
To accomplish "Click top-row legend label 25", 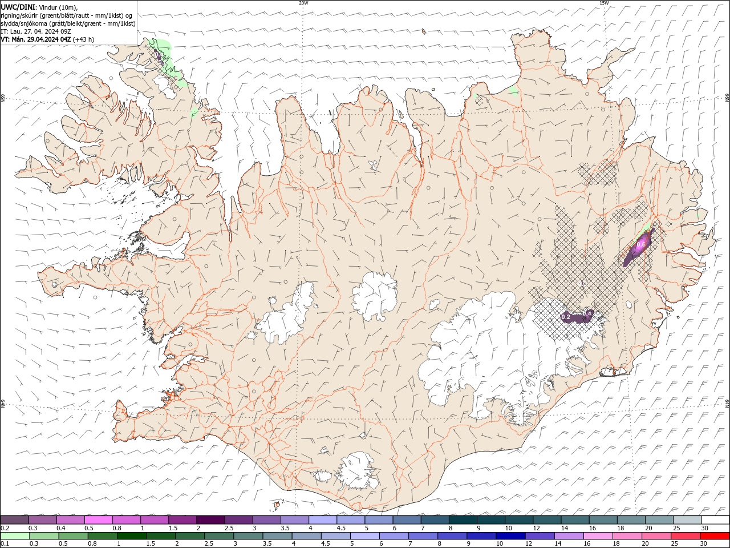I will coord(676,528).
